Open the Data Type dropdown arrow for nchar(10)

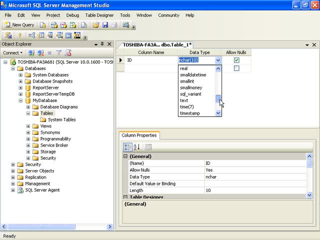tap(218, 60)
